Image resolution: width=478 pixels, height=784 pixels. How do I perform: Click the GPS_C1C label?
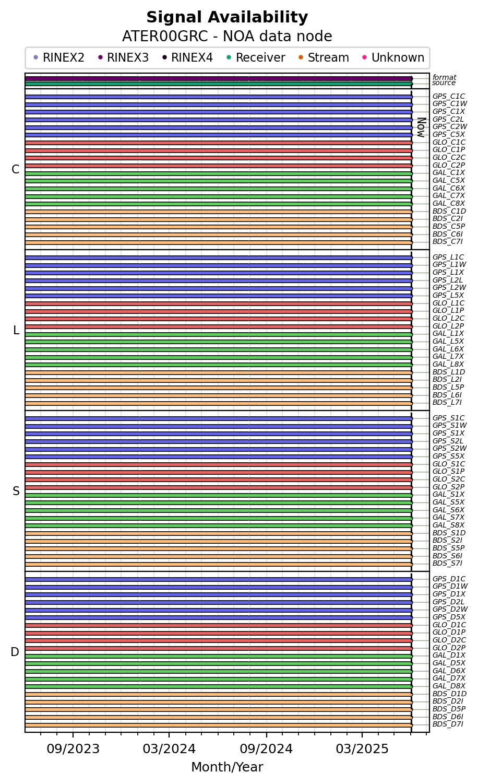449,96
